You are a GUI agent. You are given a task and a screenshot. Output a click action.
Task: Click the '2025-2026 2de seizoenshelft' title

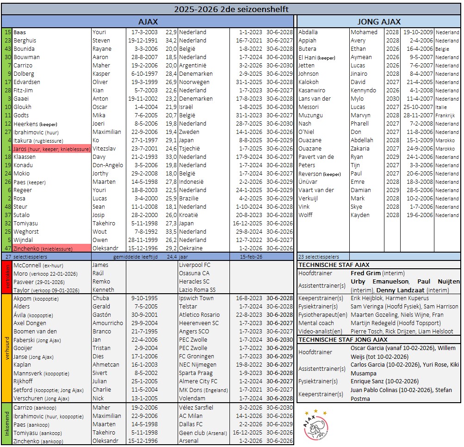[231, 9]
